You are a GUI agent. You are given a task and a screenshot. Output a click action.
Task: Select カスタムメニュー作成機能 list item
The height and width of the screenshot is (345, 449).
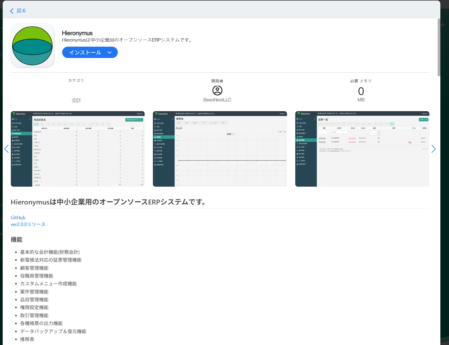point(49,284)
